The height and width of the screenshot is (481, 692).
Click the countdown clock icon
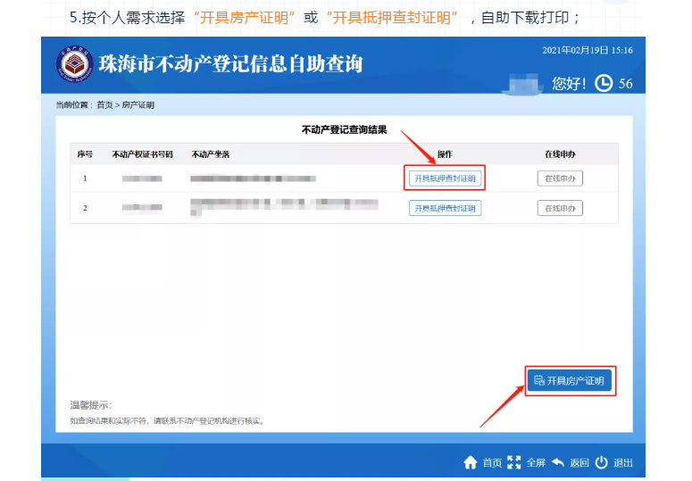[604, 83]
